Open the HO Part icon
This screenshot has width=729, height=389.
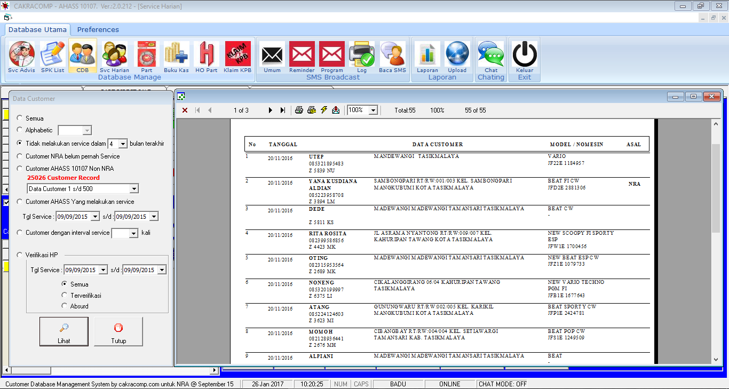pyautogui.click(x=206, y=57)
